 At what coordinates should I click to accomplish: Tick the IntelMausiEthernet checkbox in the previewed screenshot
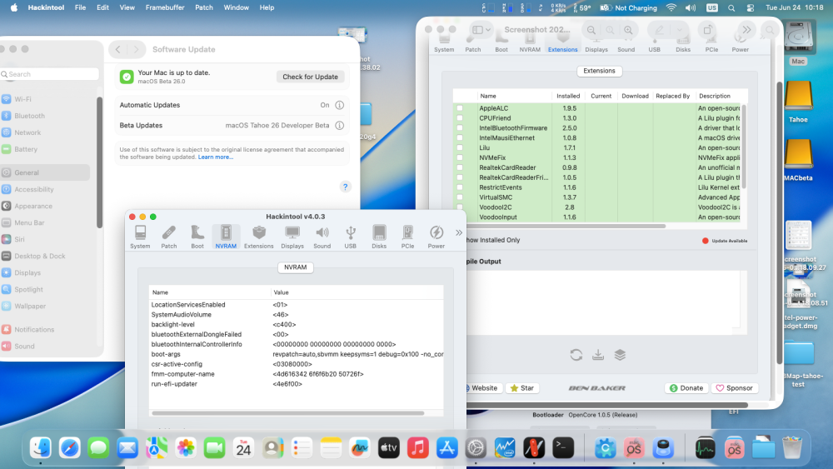(x=460, y=137)
